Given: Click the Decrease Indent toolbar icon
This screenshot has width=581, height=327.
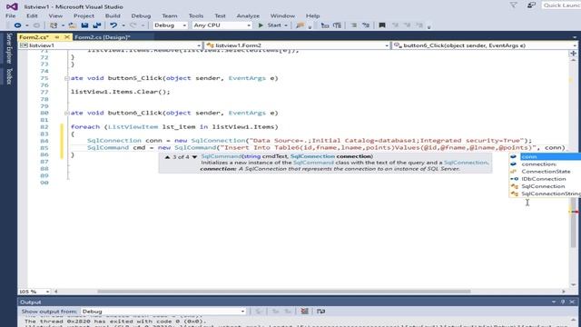Looking at the screenshot, I should [x=325, y=25].
